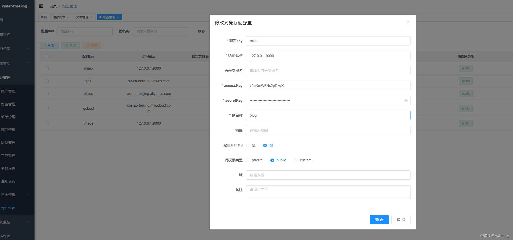513x240 pixels.
Task: Choose public bucket permission type
Action: [272, 160]
